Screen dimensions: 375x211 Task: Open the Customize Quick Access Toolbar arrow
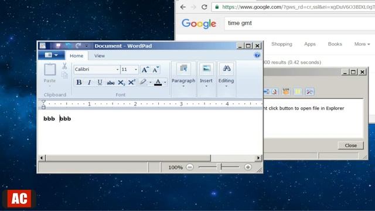[x=87, y=46]
